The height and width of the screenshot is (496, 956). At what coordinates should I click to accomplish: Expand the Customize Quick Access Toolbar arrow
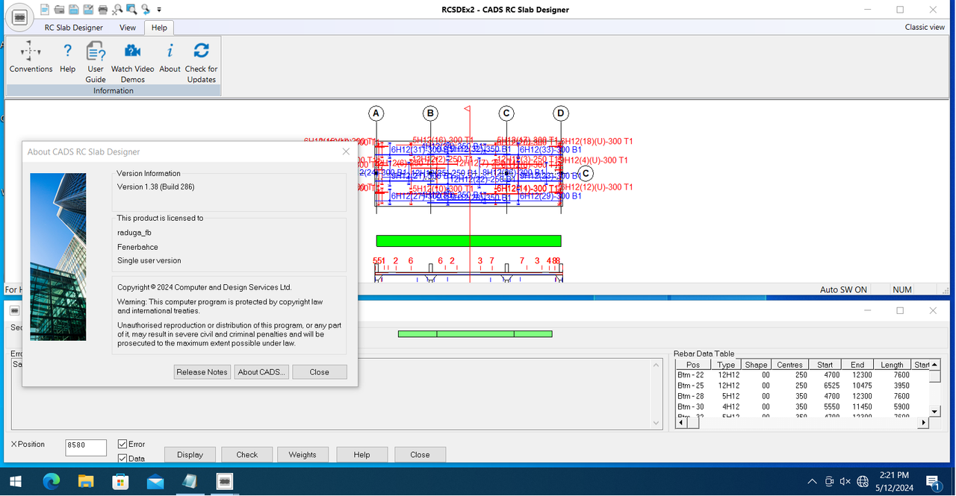tap(159, 10)
